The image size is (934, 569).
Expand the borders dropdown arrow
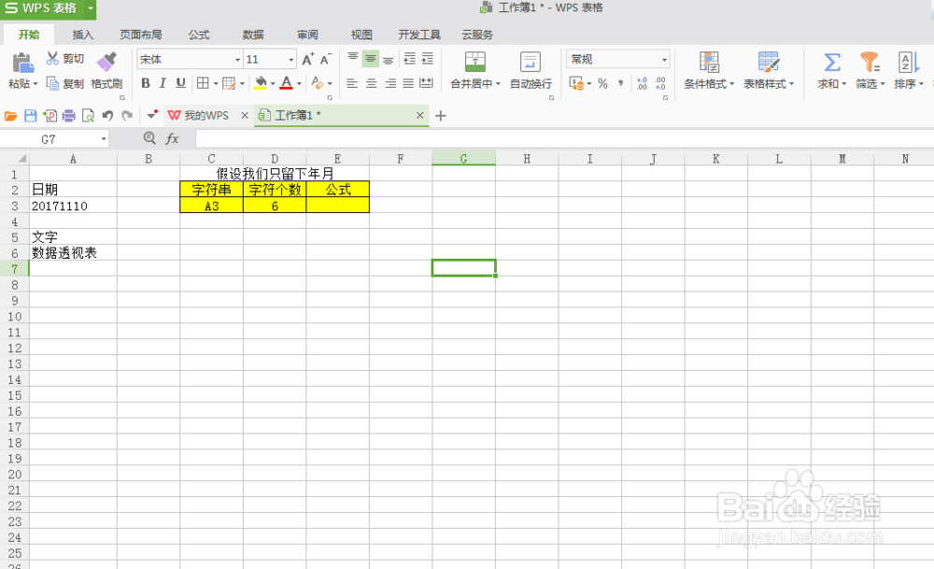[x=216, y=84]
